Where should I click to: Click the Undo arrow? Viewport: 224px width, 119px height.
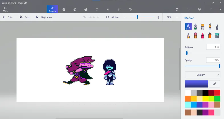188,9
